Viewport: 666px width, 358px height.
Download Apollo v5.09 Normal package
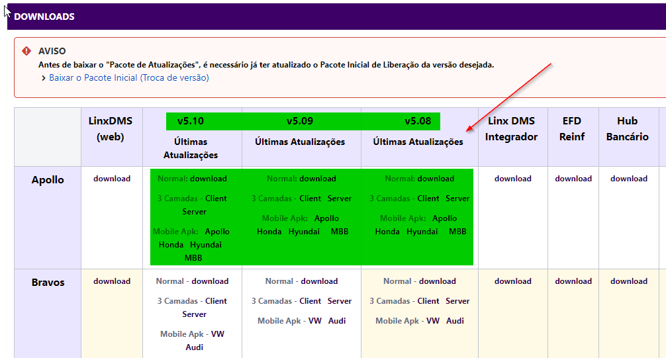318,179
